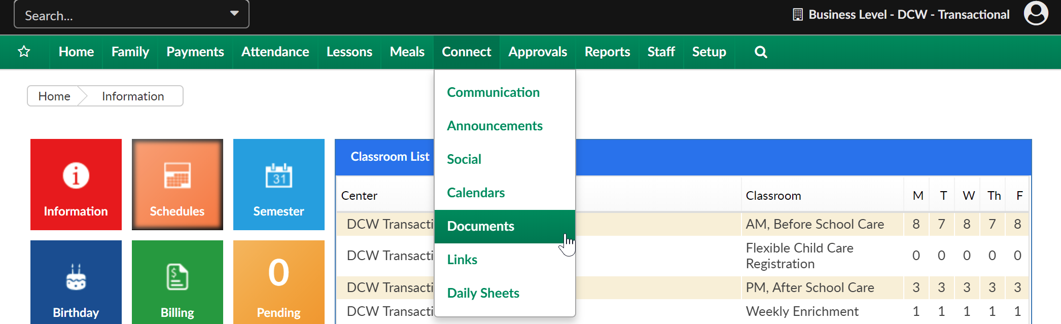Open the Pending count tile

coord(279,282)
